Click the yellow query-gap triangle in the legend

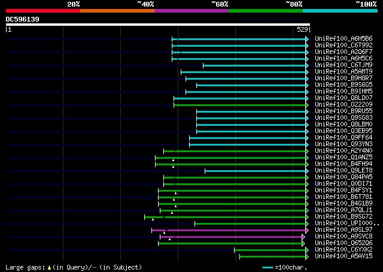tap(49, 268)
